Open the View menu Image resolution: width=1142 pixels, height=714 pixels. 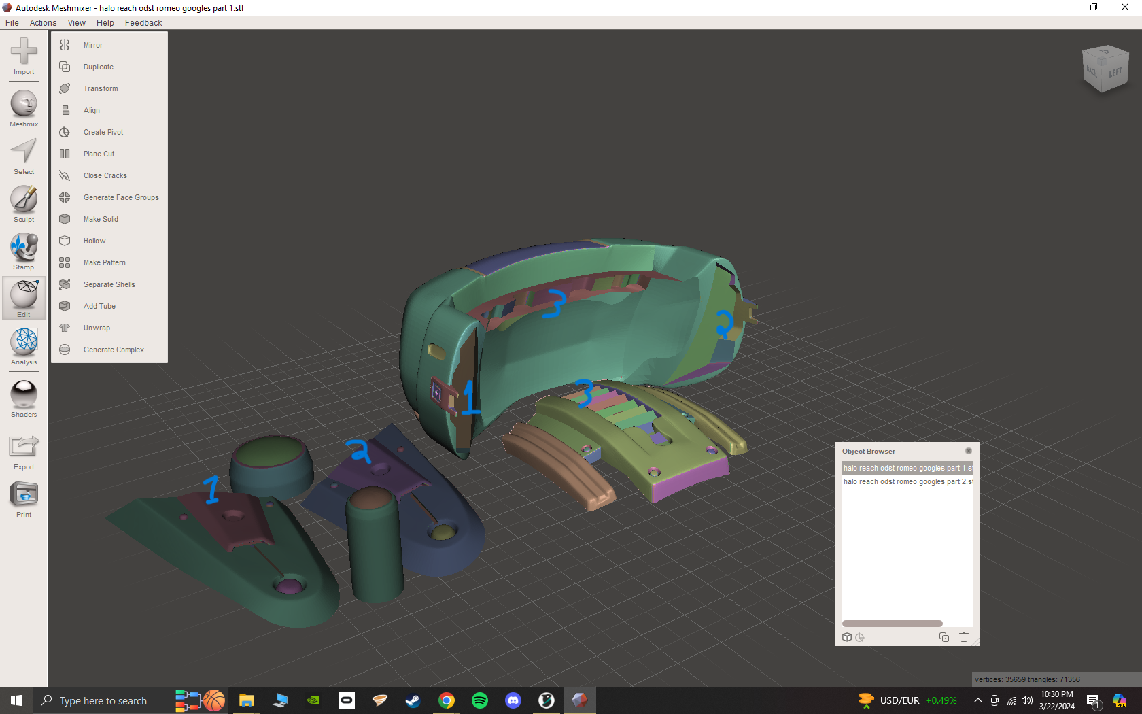tap(76, 23)
